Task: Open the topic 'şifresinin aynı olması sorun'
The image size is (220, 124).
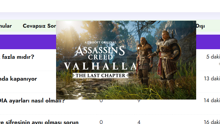Action: [39, 122]
